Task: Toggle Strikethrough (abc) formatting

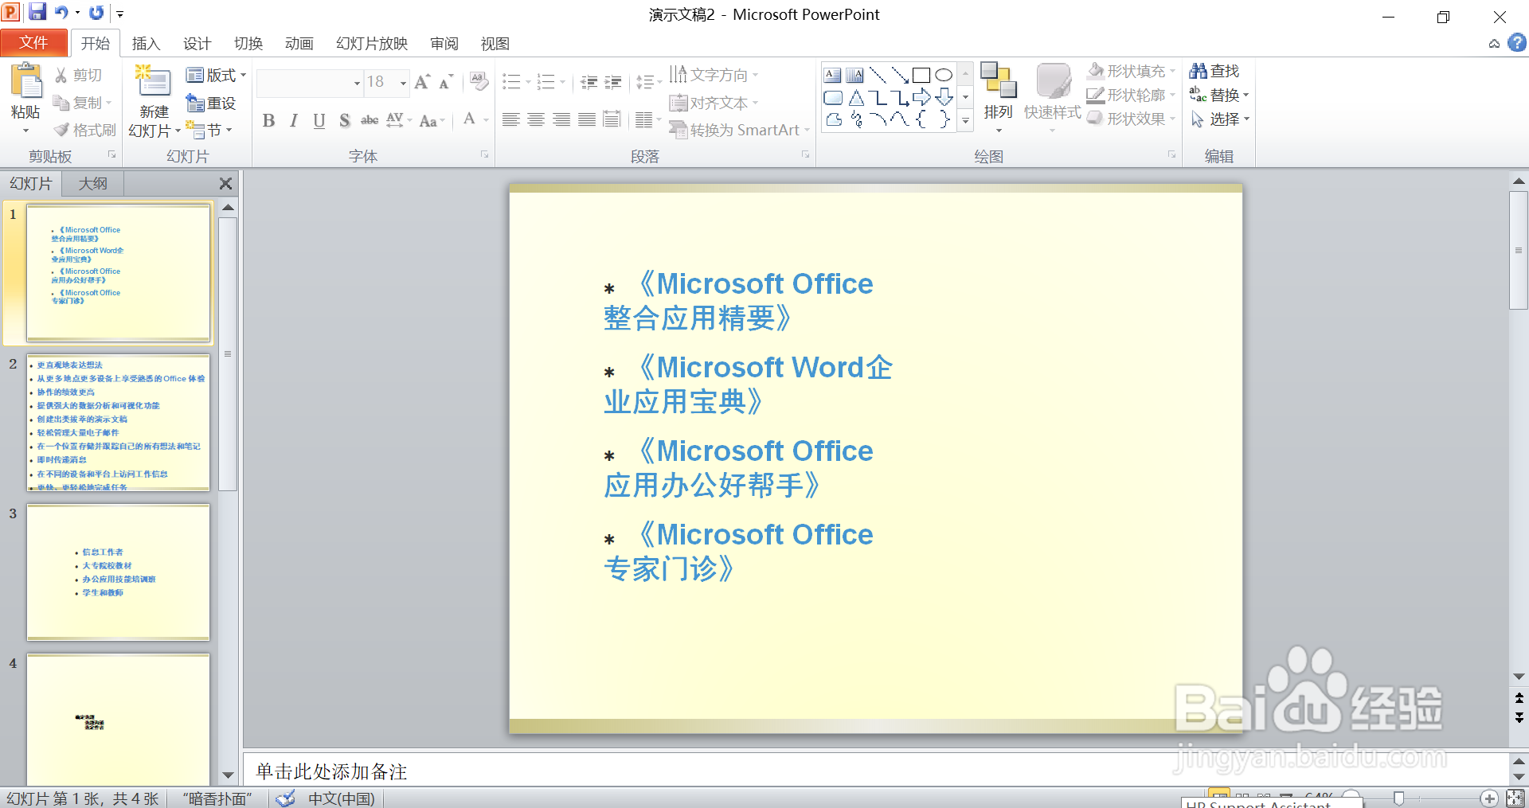Action: (x=370, y=120)
